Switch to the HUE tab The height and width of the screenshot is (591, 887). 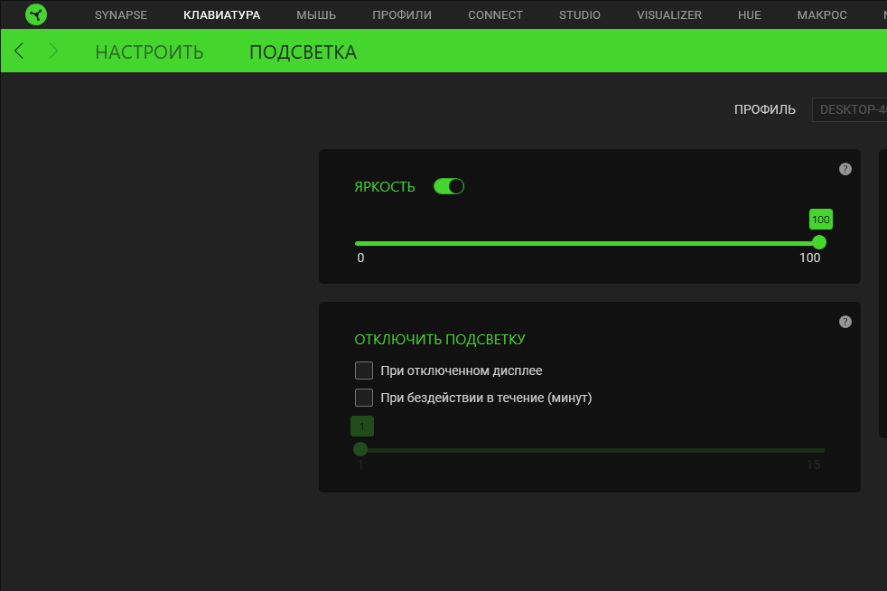click(x=749, y=15)
